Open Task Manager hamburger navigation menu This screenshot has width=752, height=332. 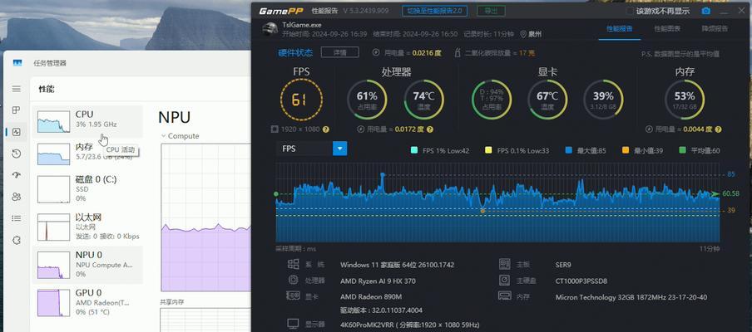[x=17, y=89]
